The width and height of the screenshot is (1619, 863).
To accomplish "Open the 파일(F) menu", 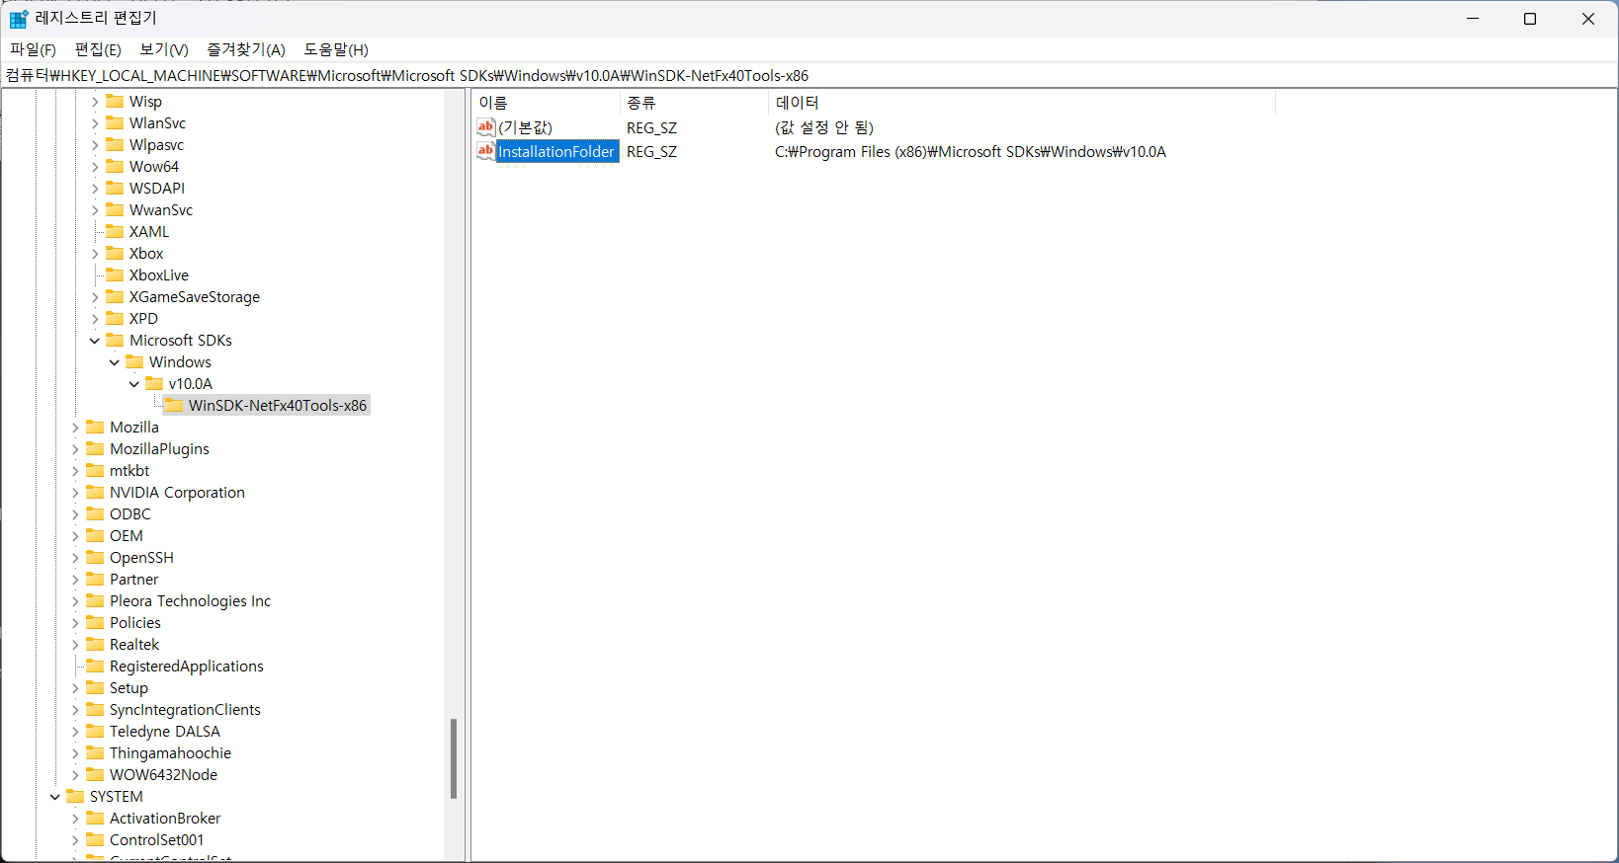I will [x=33, y=49].
